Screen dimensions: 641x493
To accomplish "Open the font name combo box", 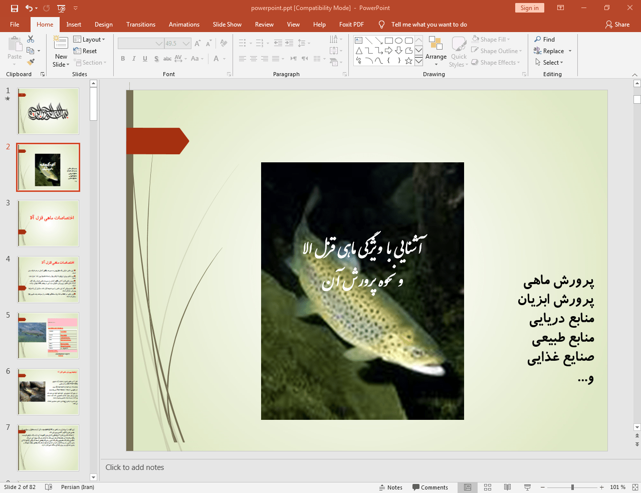I will (x=141, y=44).
